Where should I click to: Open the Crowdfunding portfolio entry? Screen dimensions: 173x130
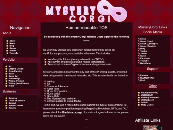[x=15, y=71]
